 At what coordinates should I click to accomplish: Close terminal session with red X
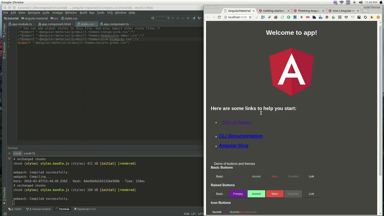9,158
